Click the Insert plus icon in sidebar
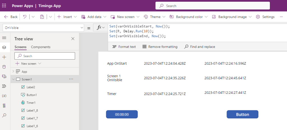The width and height of the screenshot is (287, 130). coord(4,57)
